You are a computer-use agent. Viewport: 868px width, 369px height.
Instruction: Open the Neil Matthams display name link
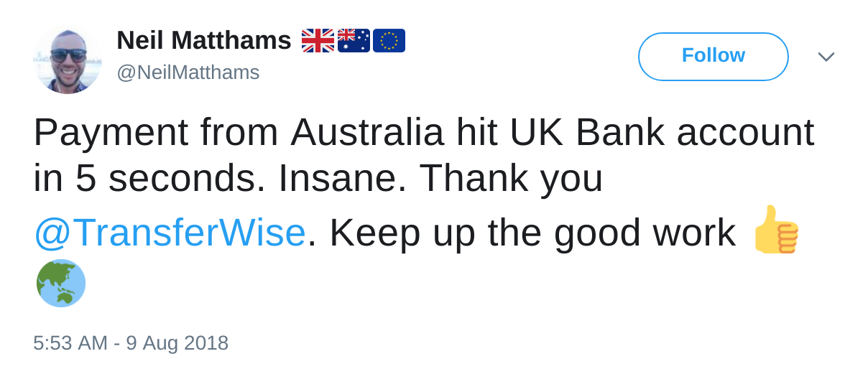click(203, 40)
